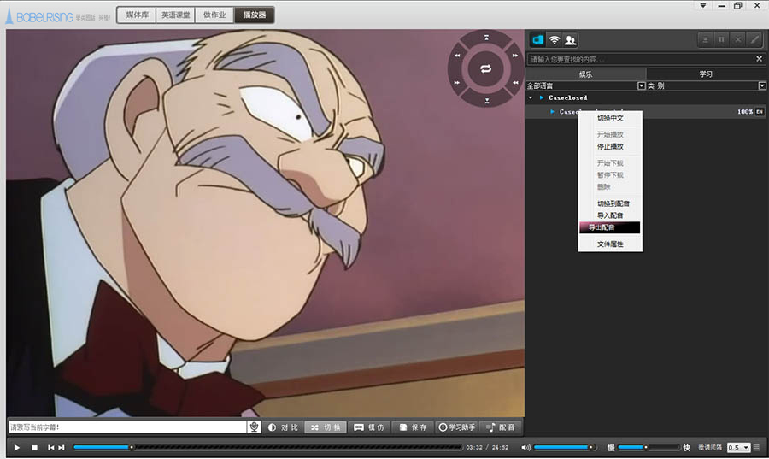The height and width of the screenshot is (459, 769).
Task: Click the subtitle dictation input field
Action: [127, 427]
